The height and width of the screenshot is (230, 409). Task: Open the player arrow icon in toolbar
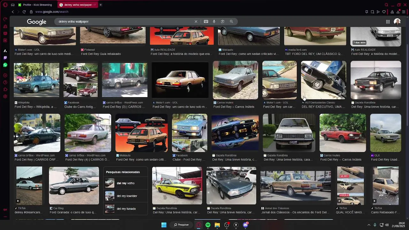point(378,12)
